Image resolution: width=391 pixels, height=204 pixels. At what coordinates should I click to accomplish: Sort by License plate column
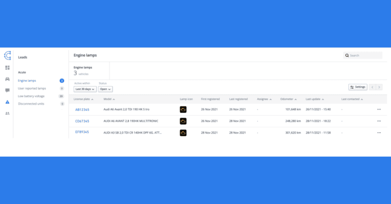click(x=84, y=99)
